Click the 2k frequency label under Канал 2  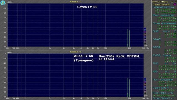click(x=50, y=98)
